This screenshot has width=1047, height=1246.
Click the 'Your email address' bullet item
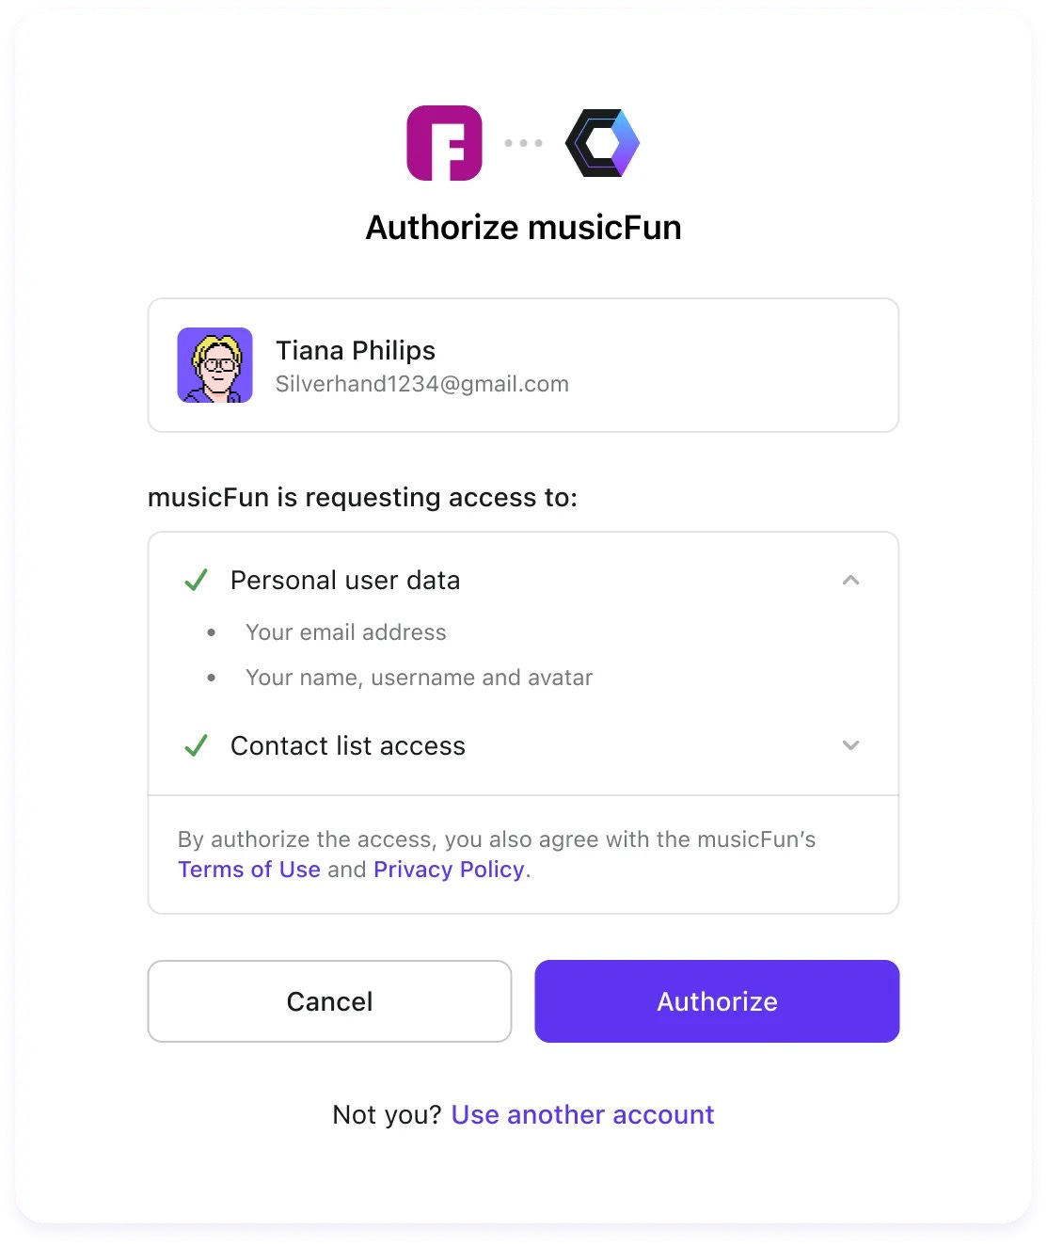[346, 632]
